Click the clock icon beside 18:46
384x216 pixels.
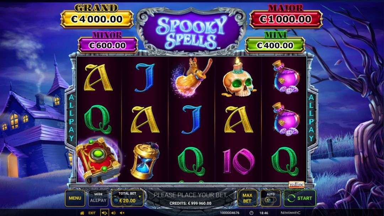251,213
